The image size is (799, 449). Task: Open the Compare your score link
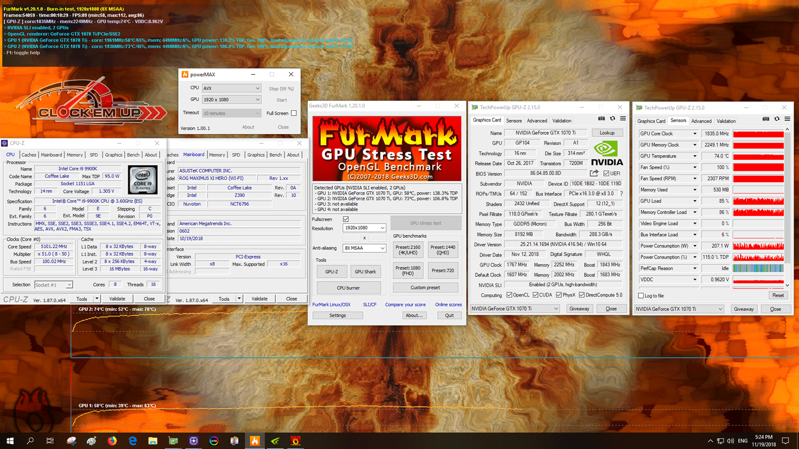[x=405, y=304]
